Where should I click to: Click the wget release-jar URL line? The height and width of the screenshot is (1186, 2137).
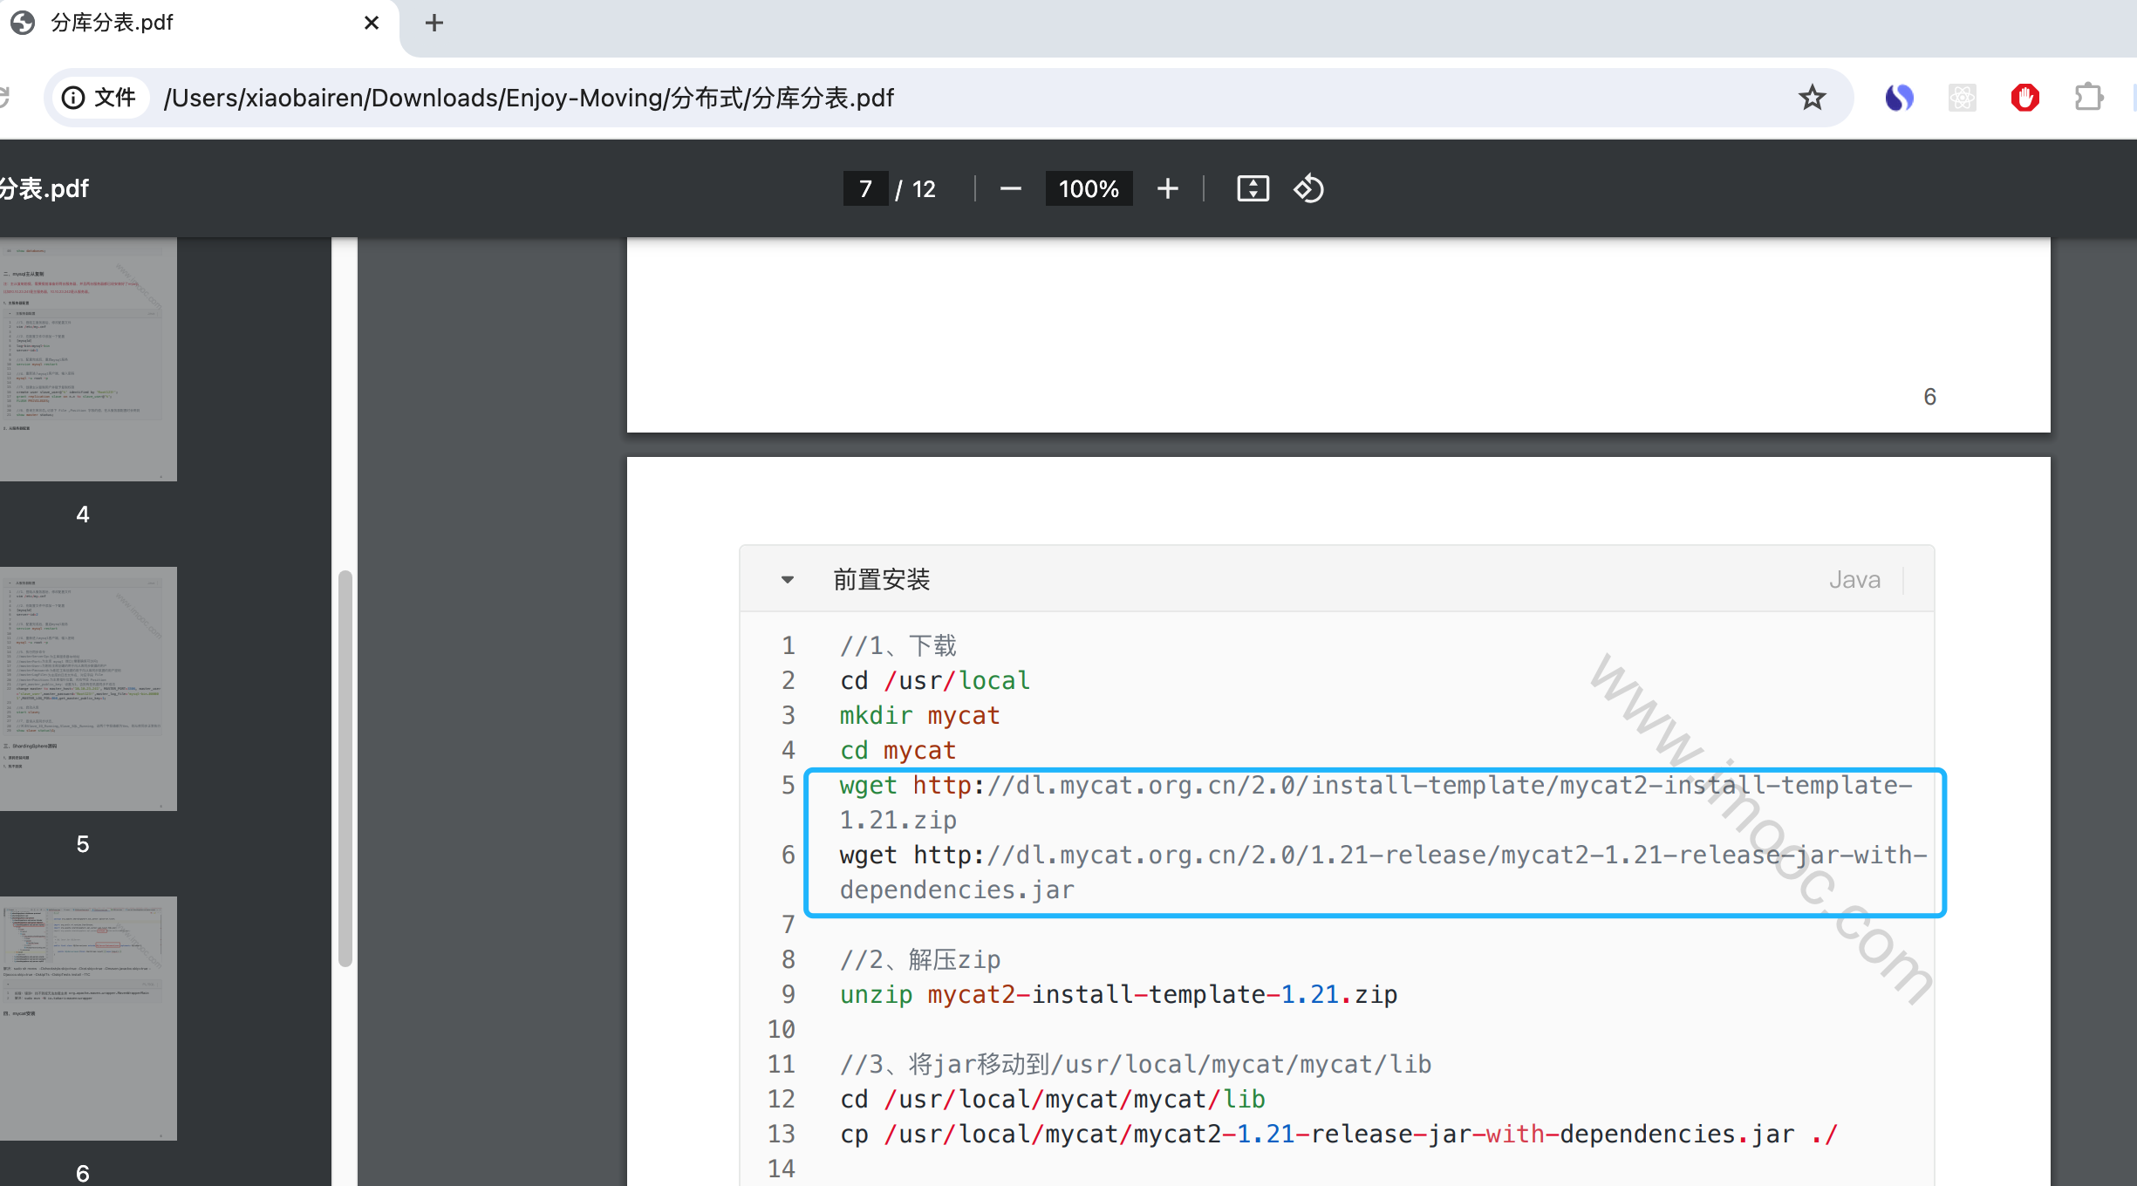coord(1383,855)
